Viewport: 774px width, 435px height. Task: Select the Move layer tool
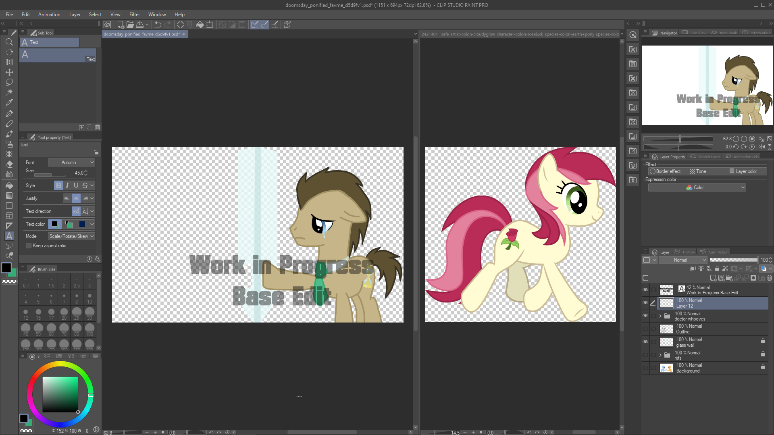click(9, 72)
